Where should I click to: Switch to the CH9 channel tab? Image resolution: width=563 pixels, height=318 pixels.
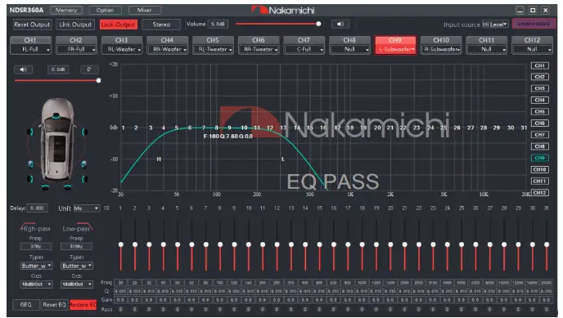click(395, 40)
